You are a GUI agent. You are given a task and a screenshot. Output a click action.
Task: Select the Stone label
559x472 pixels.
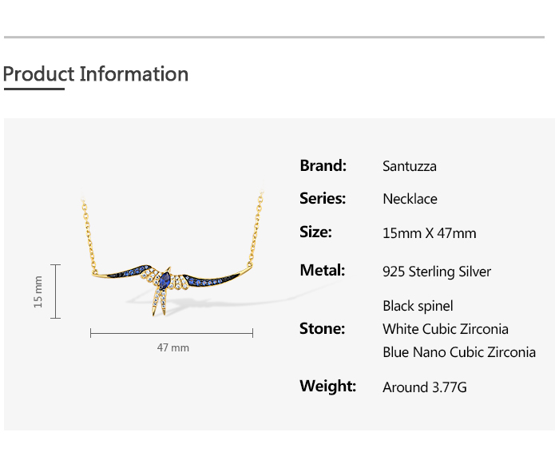tap(322, 328)
